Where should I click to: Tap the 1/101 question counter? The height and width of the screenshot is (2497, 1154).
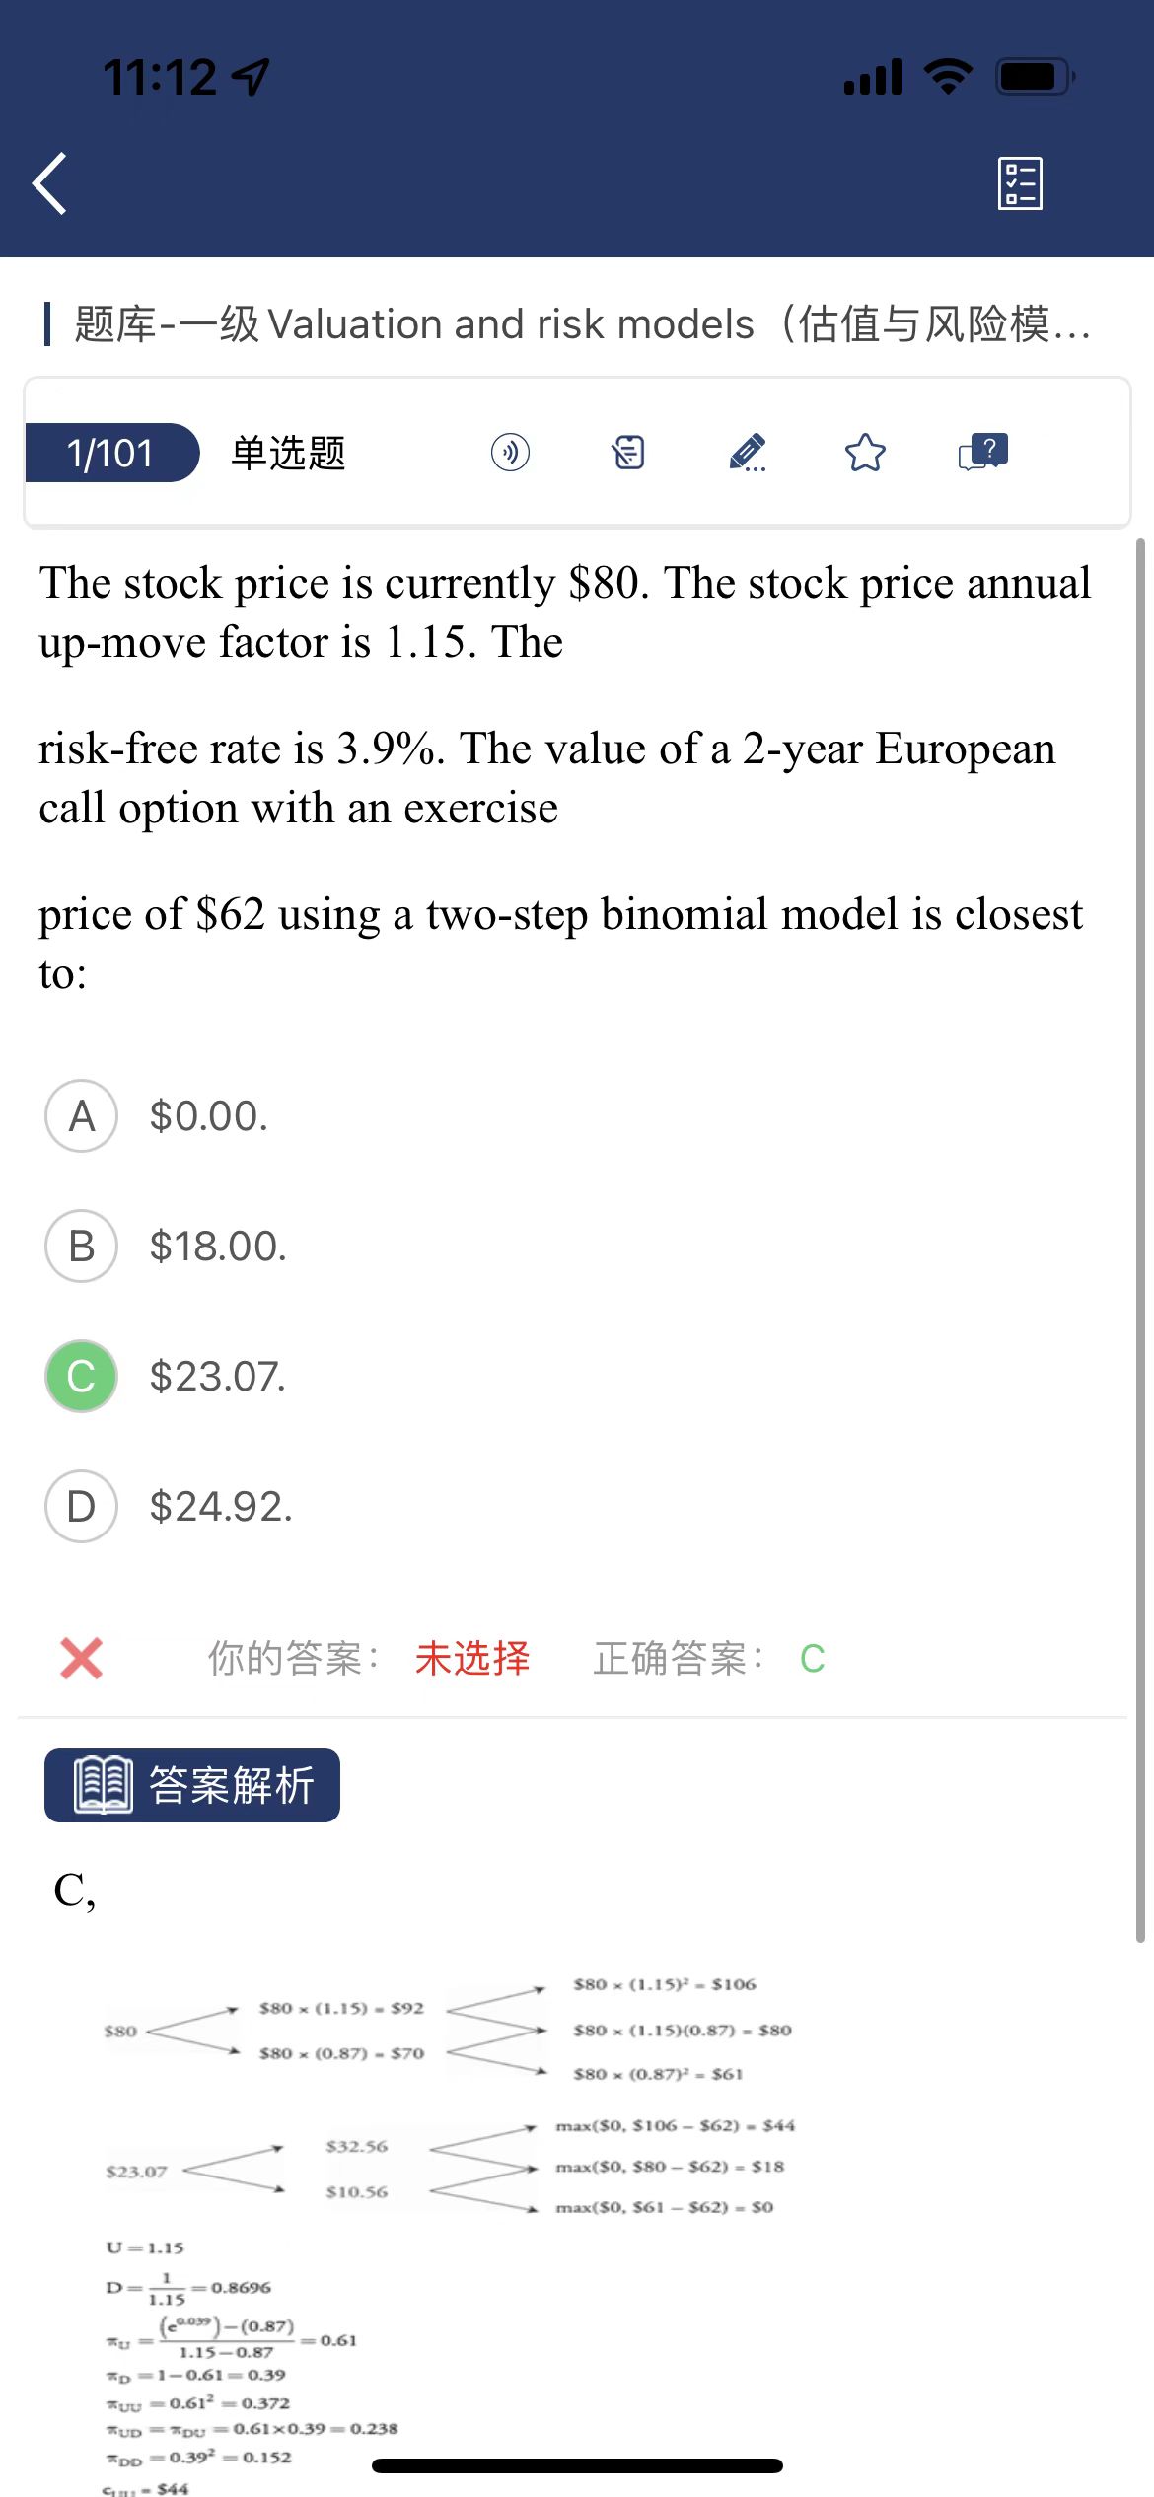point(110,453)
